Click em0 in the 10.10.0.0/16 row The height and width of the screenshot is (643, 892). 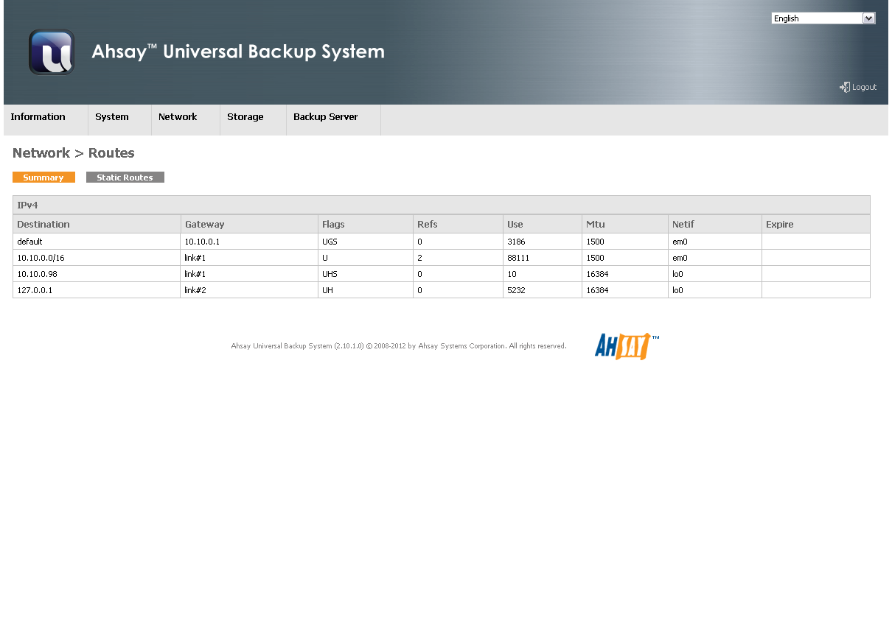(x=680, y=258)
